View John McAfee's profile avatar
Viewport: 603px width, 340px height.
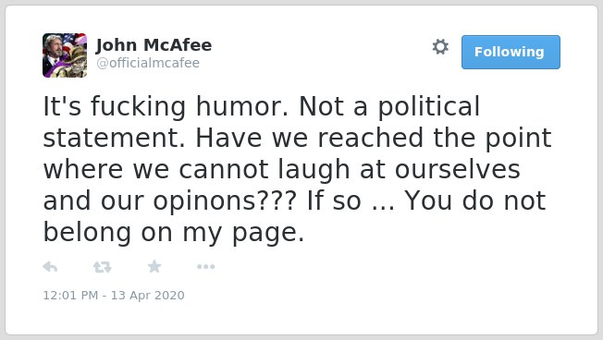coord(65,55)
